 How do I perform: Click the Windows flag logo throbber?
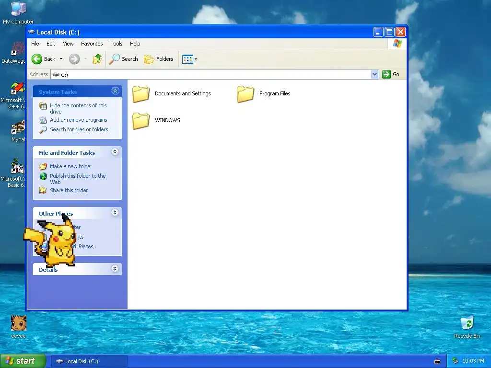point(397,44)
